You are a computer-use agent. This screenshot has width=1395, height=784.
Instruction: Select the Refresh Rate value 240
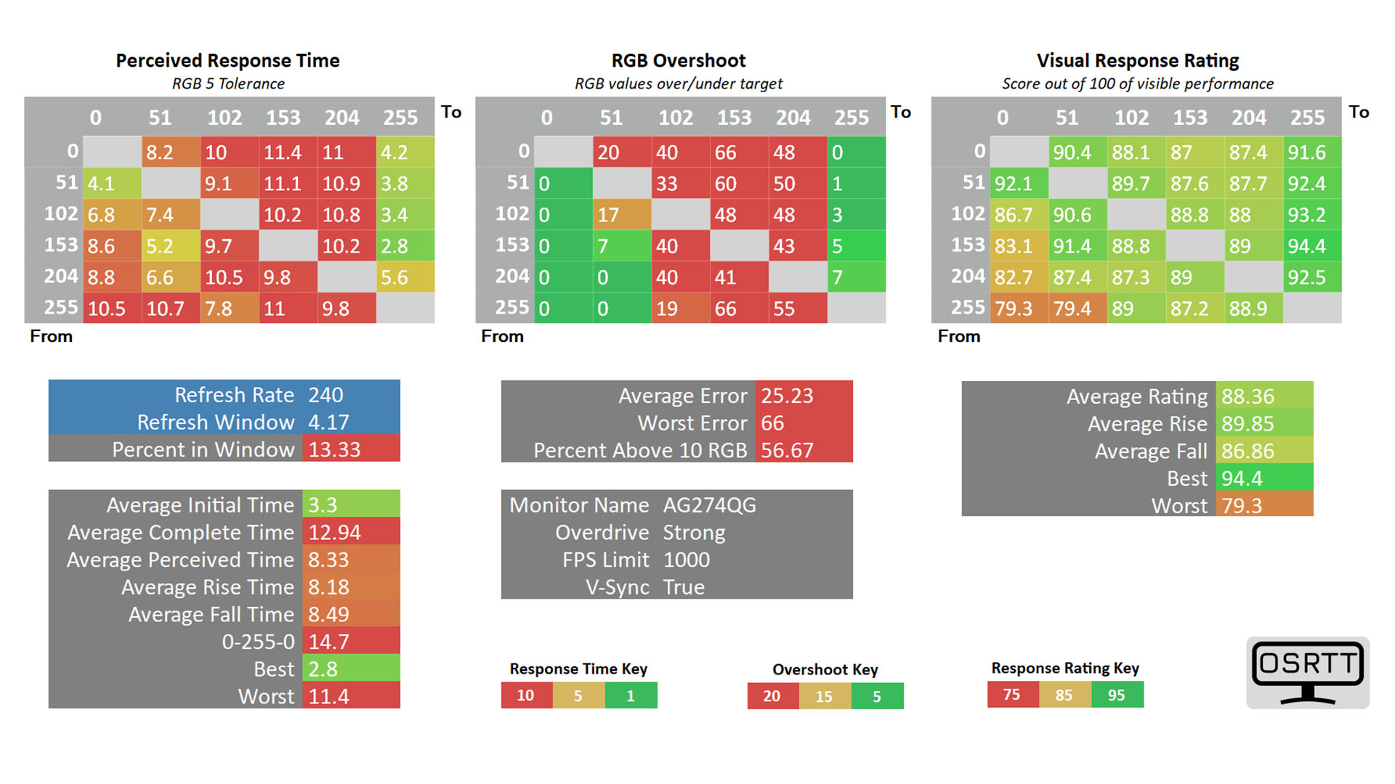[325, 395]
